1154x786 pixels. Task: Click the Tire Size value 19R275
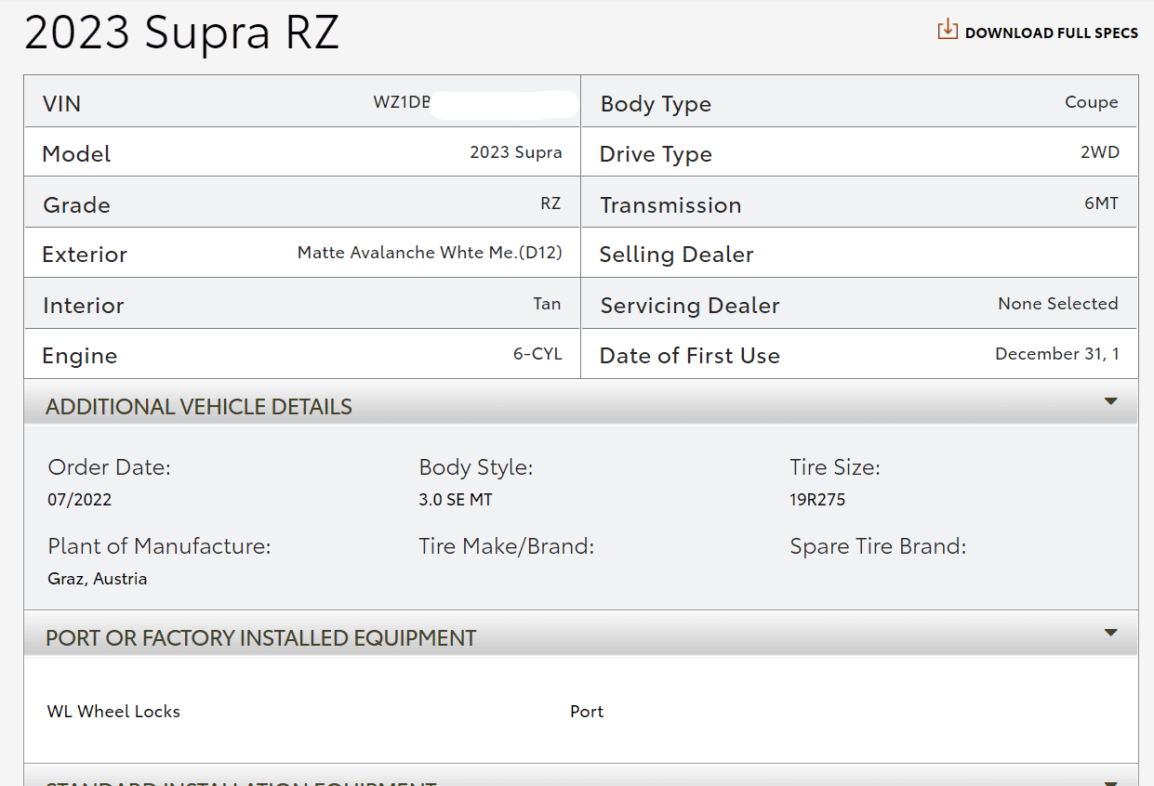click(817, 500)
